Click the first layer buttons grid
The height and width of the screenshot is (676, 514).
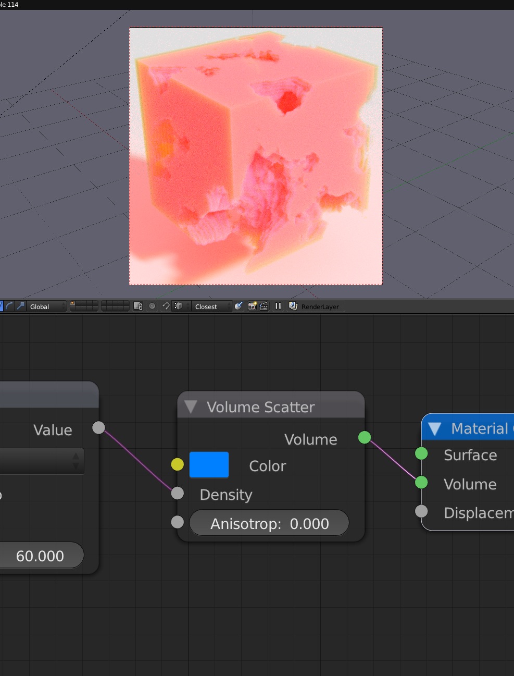[84, 306]
